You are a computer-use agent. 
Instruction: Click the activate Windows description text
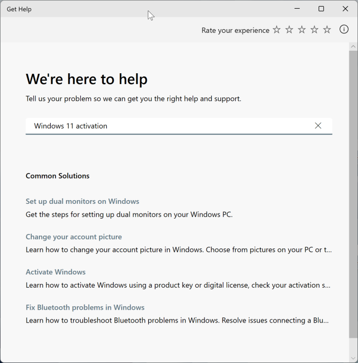[178, 285]
